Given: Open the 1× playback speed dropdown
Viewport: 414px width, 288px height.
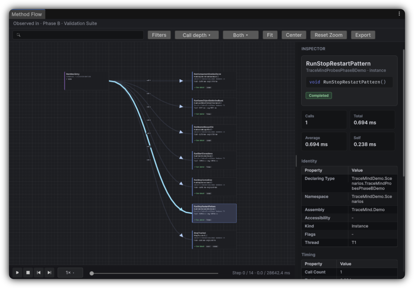Looking at the screenshot, I should tap(70, 272).
